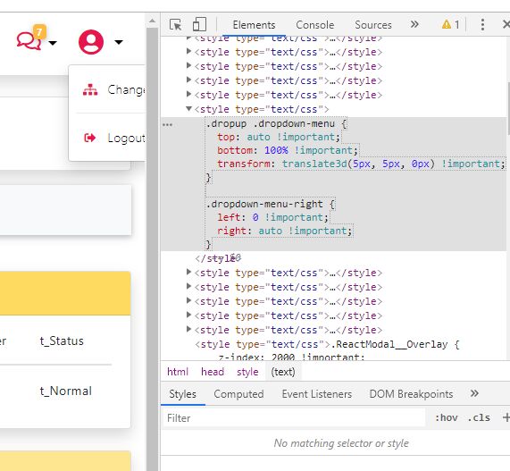Expand the dropdown caret next to chat icon
Image resolution: width=510 pixels, height=471 pixels.
53,43
